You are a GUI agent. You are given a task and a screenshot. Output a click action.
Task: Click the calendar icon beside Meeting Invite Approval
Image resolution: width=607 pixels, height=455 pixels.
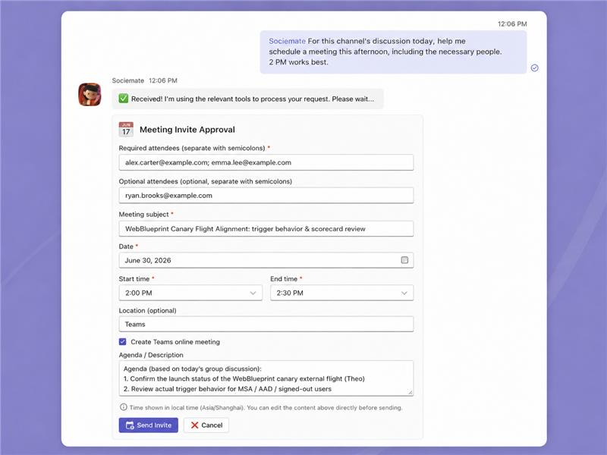tap(126, 130)
